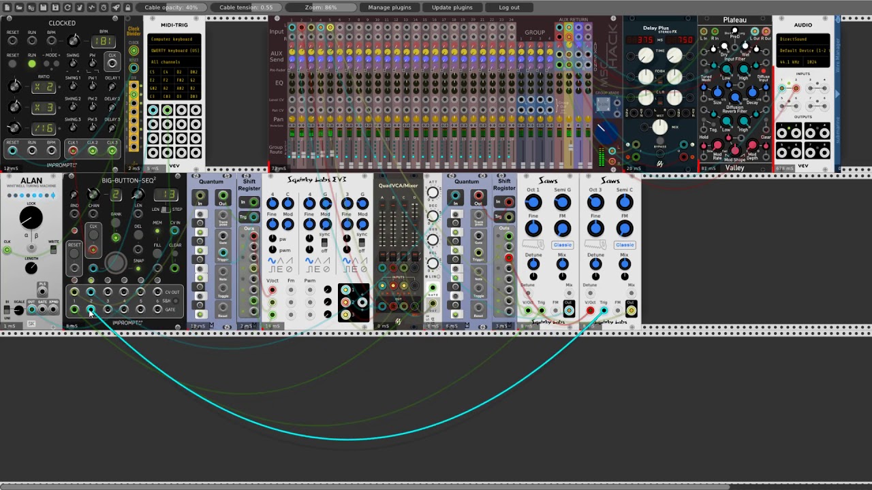Select sine waveform on leftmost EV3 oscillator
This screenshot has height=490, width=872.
272,261
